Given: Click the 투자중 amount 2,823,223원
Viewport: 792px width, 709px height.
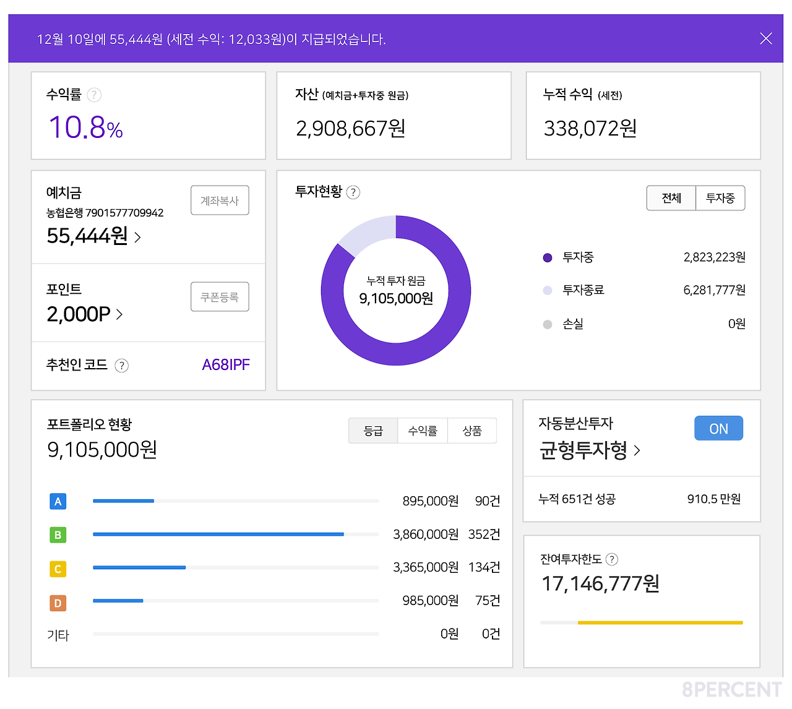Looking at the screenshot, I should pyautogui.click(x=715, y=257).
